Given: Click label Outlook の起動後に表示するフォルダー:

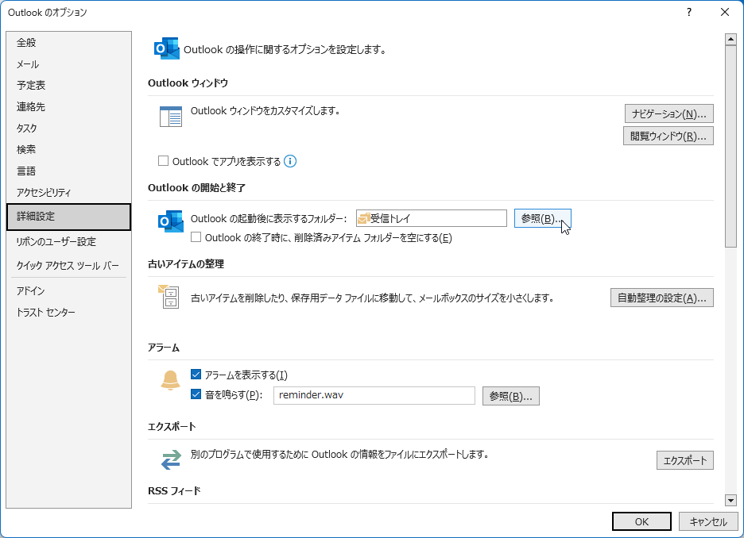Looking at the screenshot, I should point(269,218).
